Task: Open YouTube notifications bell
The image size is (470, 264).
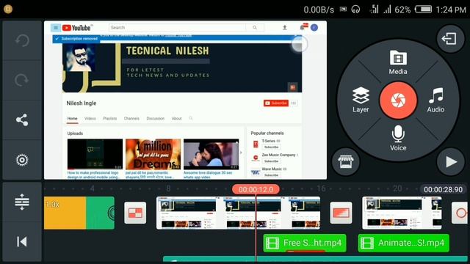Action: 303,28
